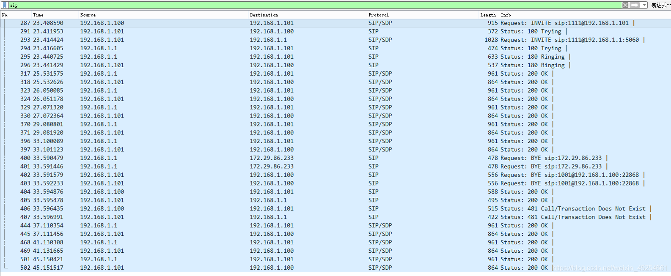Select packet 397 at time 33.101123
This screenshot has width=671, height=276.
click(335, 150)
